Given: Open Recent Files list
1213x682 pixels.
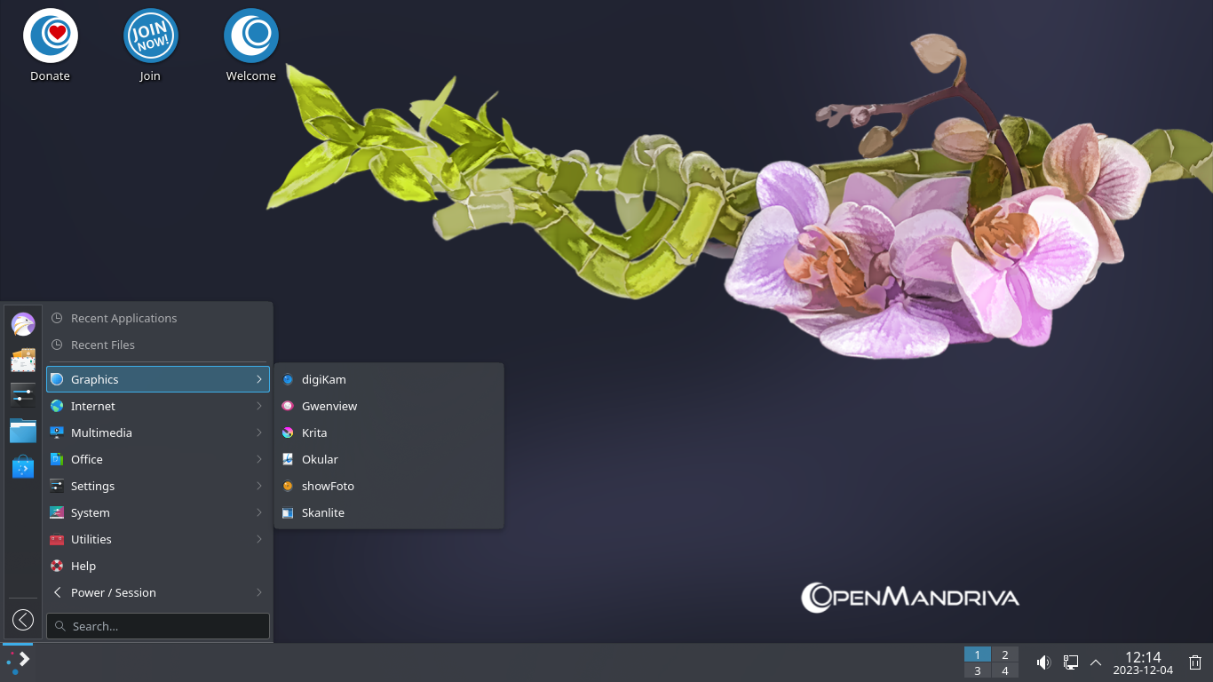Looking at the screenshot, I should click(158, 345).
